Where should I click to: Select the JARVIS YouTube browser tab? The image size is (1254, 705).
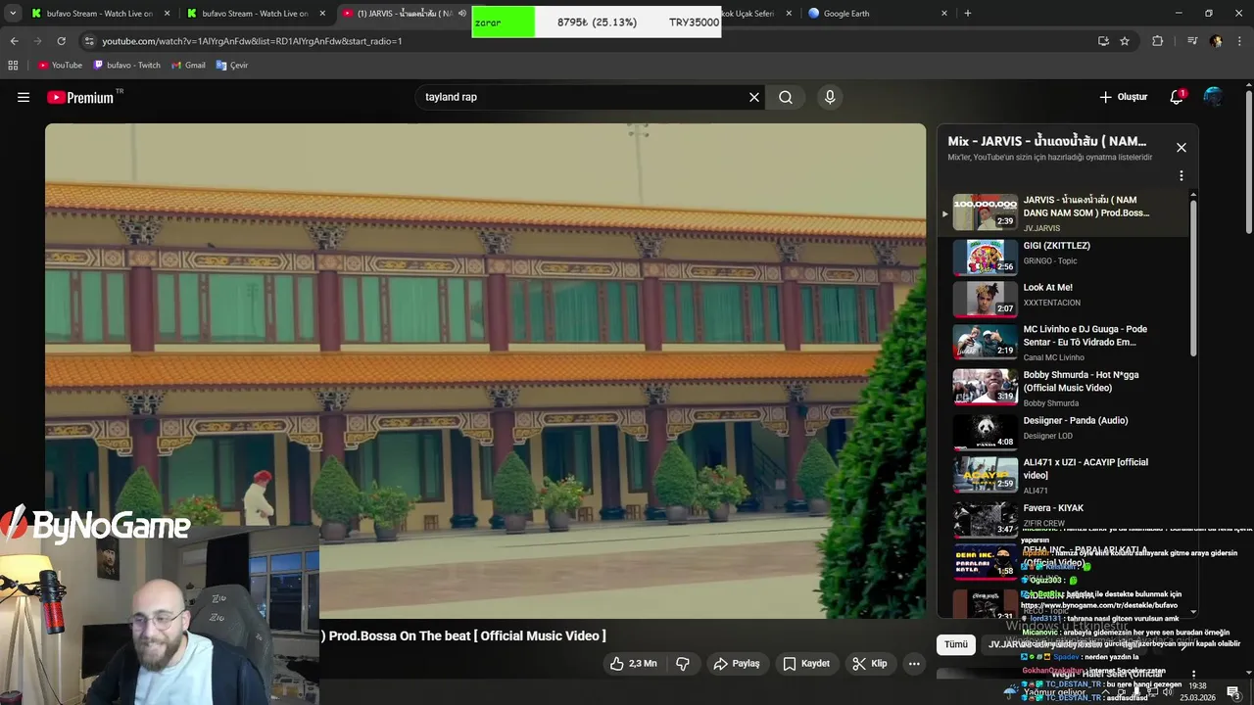point(404,13)
